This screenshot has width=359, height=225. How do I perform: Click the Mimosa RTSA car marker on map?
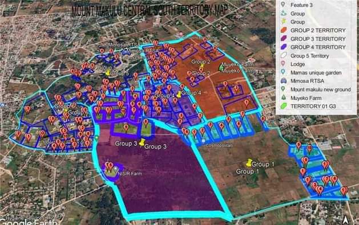click(126, 51)
